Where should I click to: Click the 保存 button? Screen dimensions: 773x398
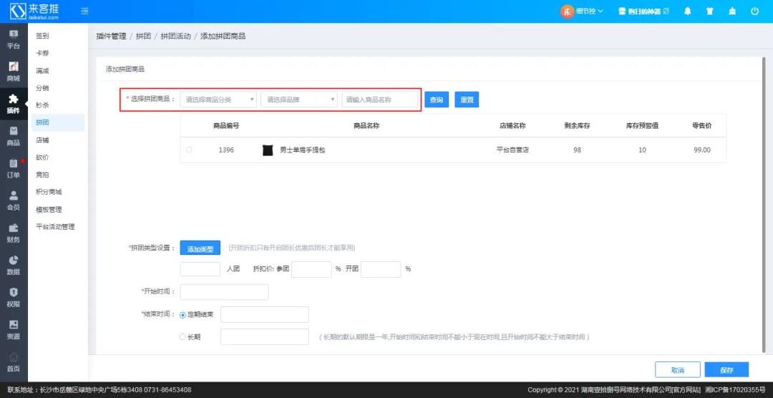pyautogui.click(x=726, y=370)
